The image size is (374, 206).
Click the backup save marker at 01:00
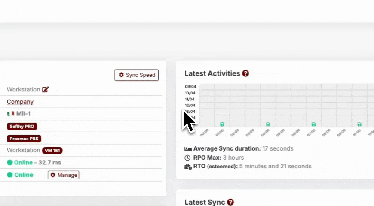point(222,124)
